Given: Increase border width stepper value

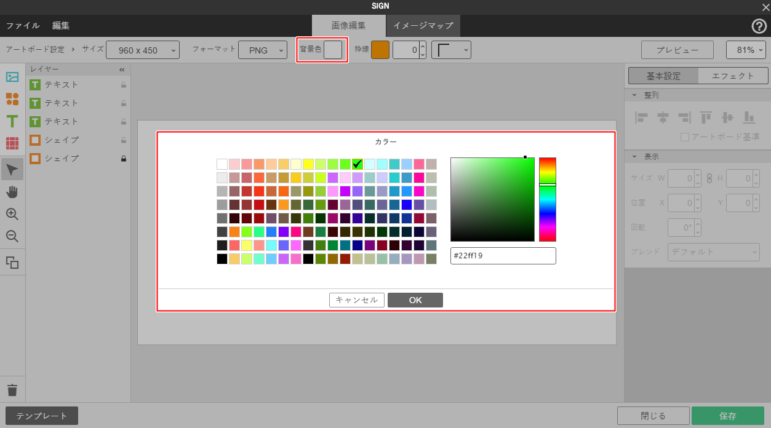Looking at the screenshot, I should [423, 46].
